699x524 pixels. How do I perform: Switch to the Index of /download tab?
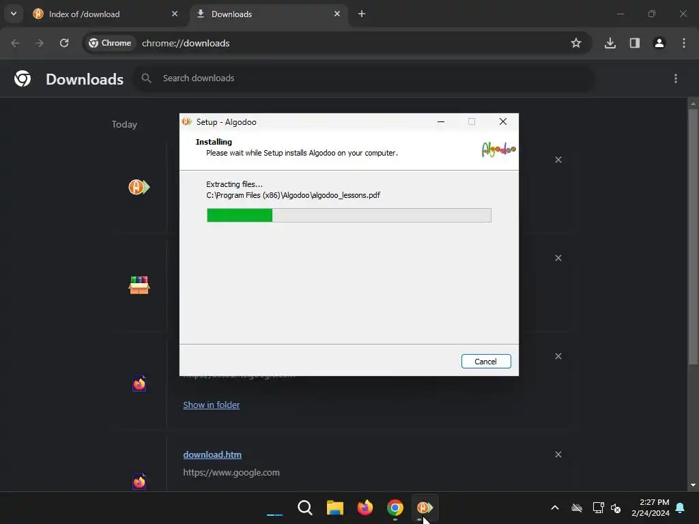point(106,14)
